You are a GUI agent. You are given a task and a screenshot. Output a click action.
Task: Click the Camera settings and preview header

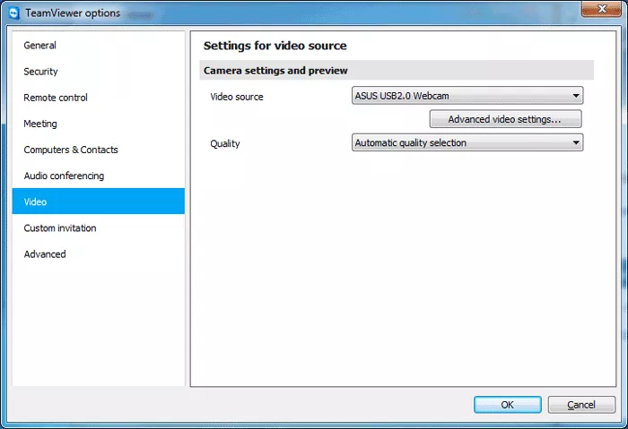pos(275,71)
